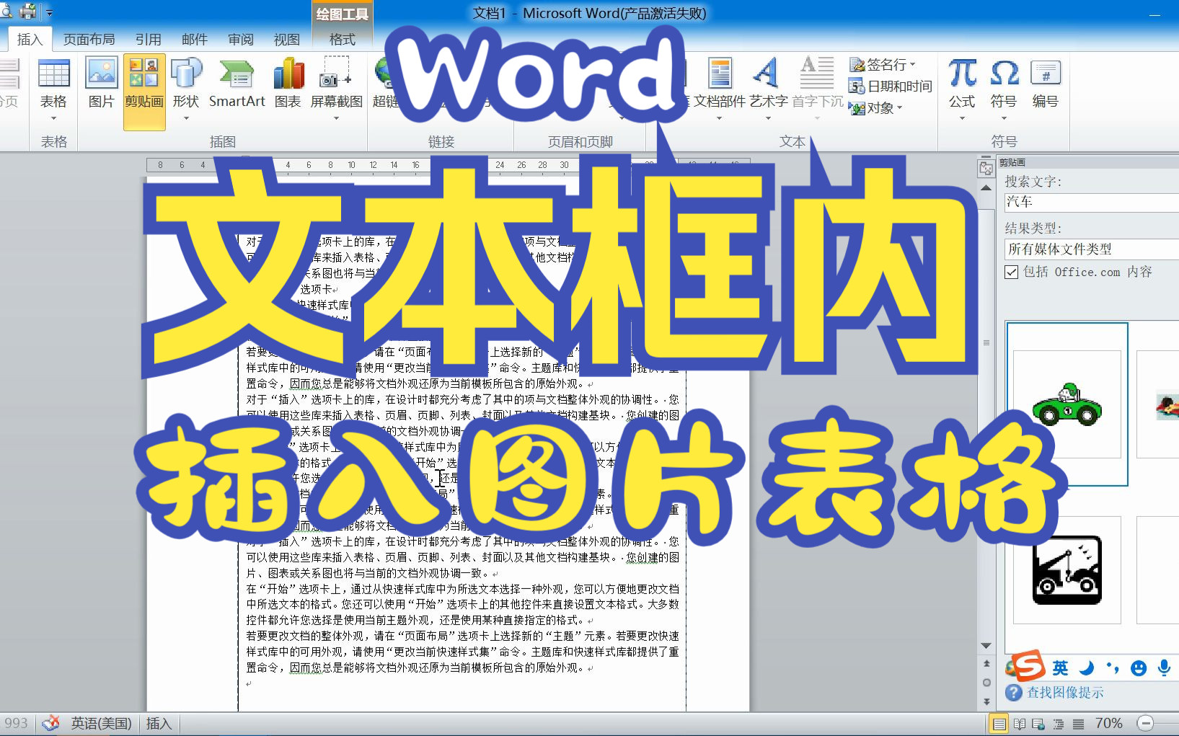The width and height of the screenshot is (1179, 736).
Task: Expand the 屏幕截图 dropdown arrow
Action: coord(337,118)
